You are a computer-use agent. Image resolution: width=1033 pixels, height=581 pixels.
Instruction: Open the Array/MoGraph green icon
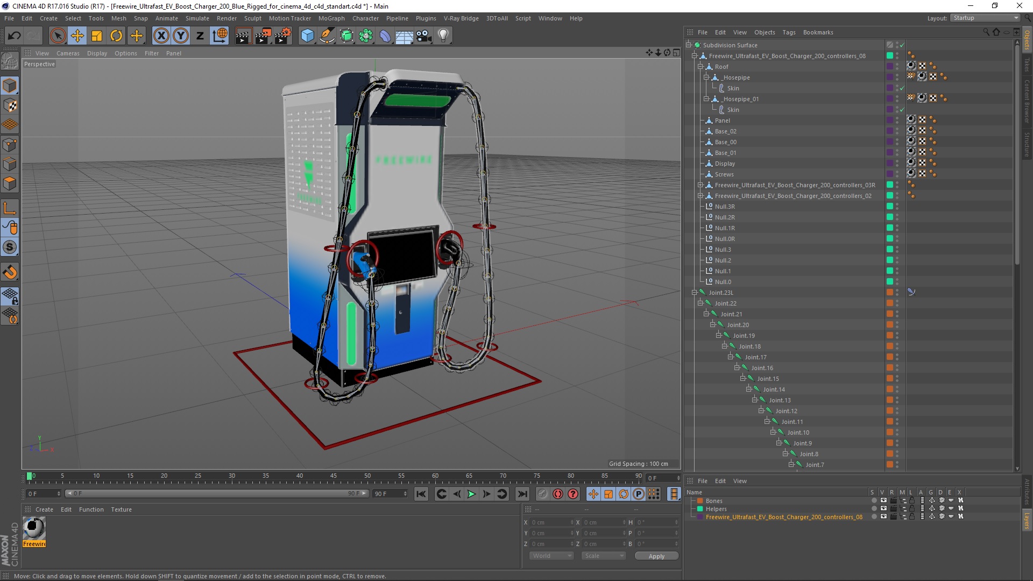(366, 36)
